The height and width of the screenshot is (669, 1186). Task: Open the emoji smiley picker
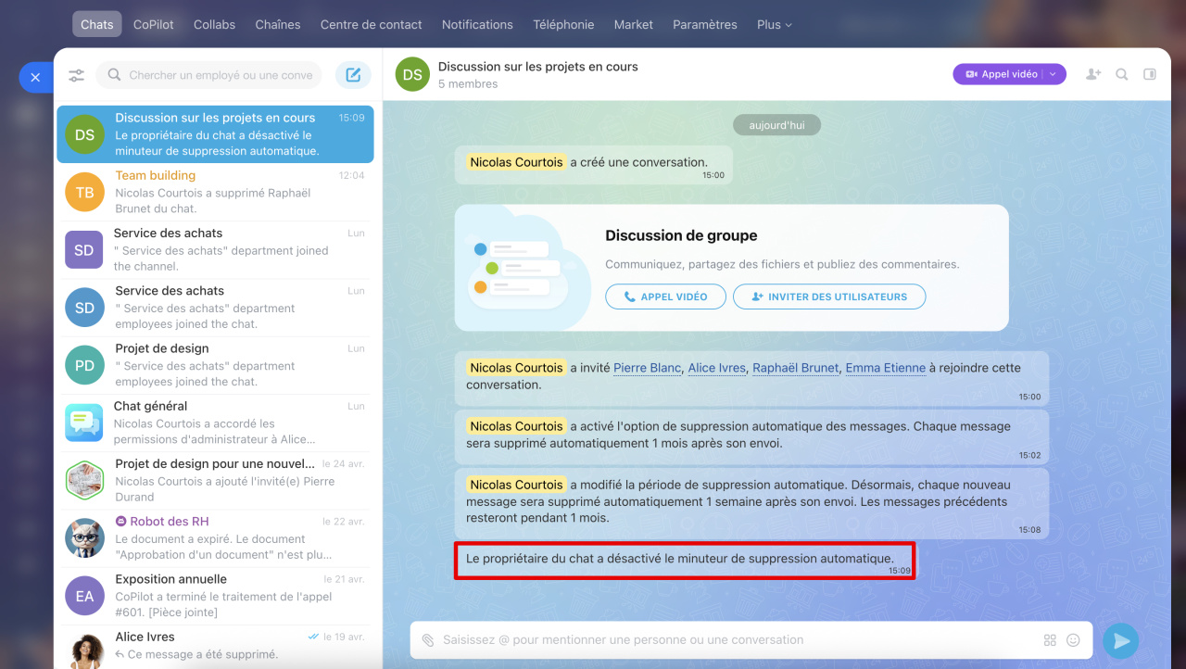pyautogui.click(x=1074, y=640)
